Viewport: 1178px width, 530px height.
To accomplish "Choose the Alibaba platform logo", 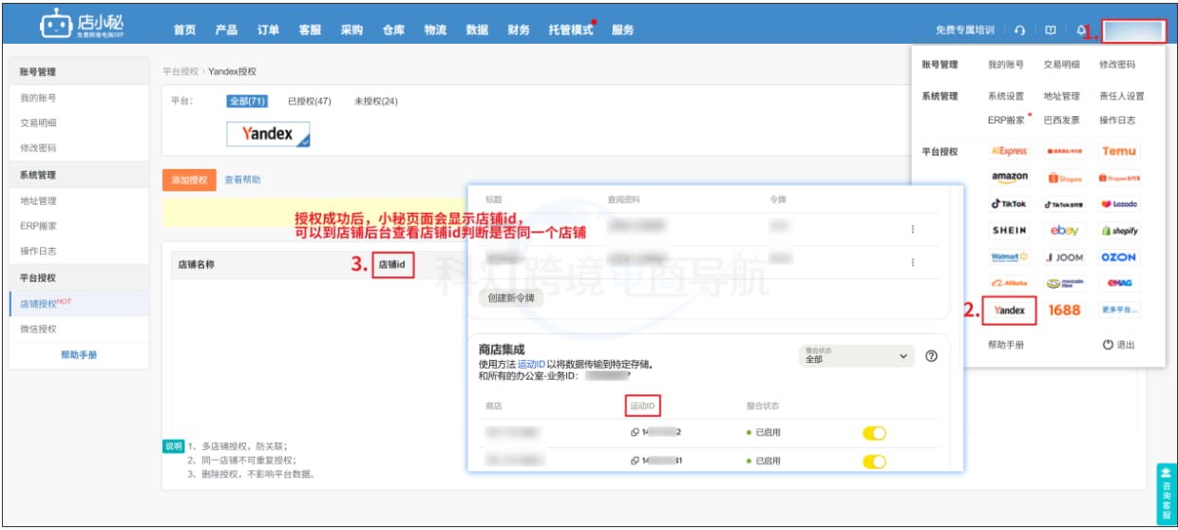I will point(1009,283).
